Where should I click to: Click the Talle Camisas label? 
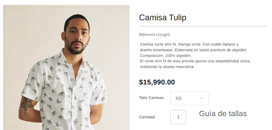tap(151, 98)
